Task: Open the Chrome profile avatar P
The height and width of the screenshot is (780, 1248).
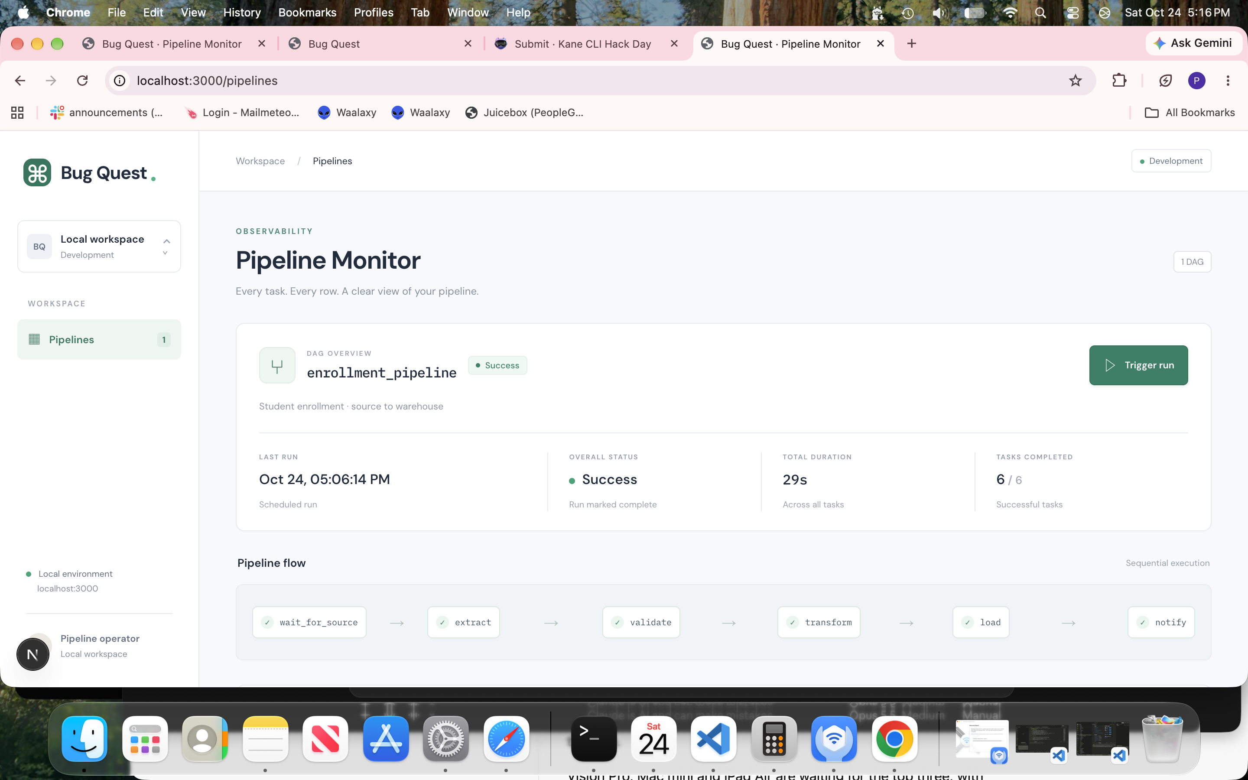Action: click(1196, 81)
